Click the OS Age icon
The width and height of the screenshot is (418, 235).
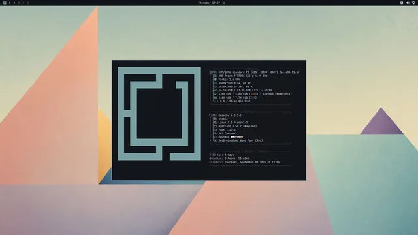tap(210, 155)
